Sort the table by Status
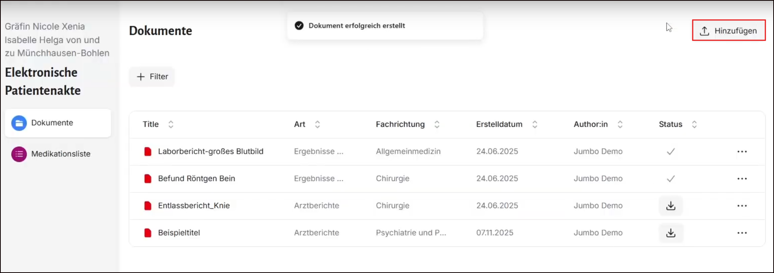This screenshot has width=774, height=273. click(x=694, y=125)
